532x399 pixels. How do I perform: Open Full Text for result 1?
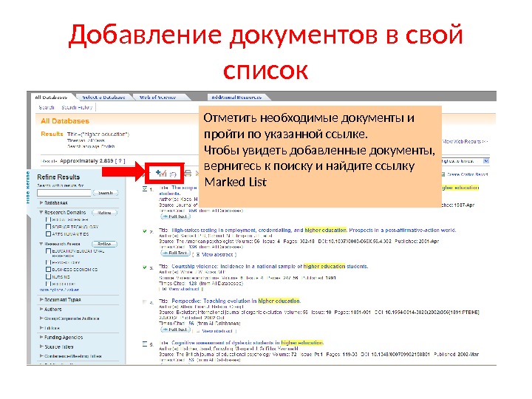(175, 216)
